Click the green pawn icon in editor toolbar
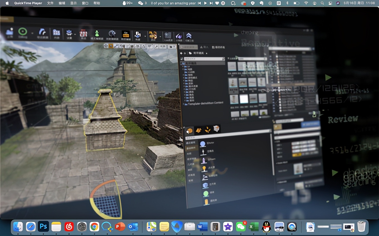The image size is (379, 236). 97,34
